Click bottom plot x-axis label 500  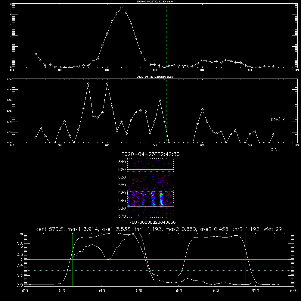tap(24, 291)
